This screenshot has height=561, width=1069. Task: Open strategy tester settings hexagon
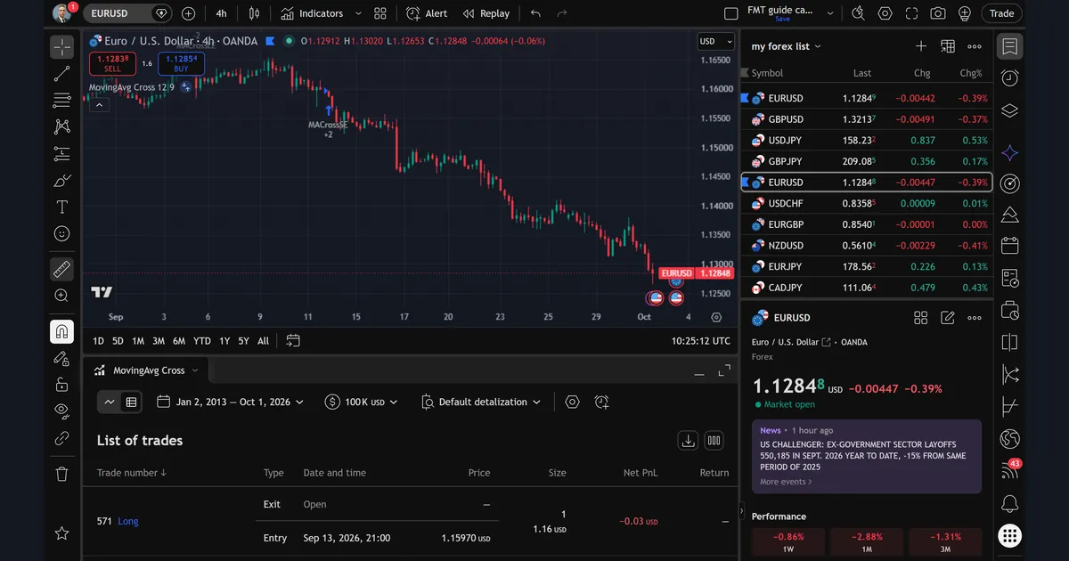(x=572, y=402)
